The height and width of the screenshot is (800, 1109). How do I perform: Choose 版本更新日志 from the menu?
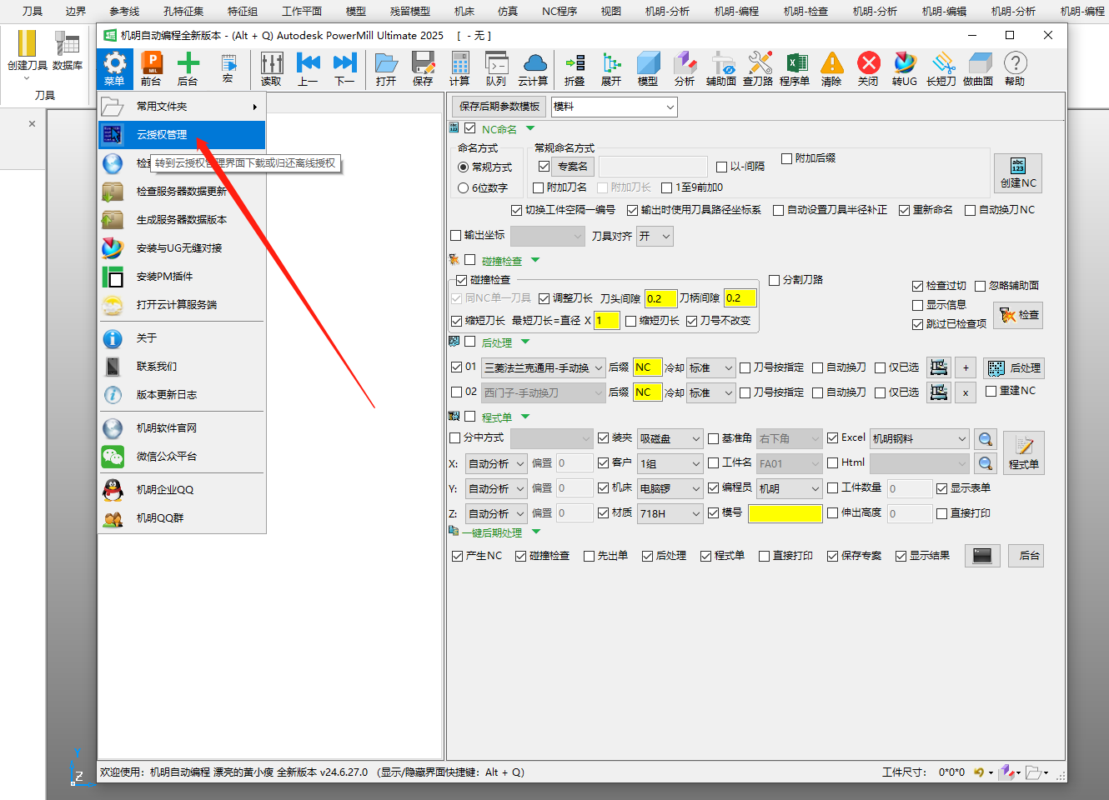182,395
